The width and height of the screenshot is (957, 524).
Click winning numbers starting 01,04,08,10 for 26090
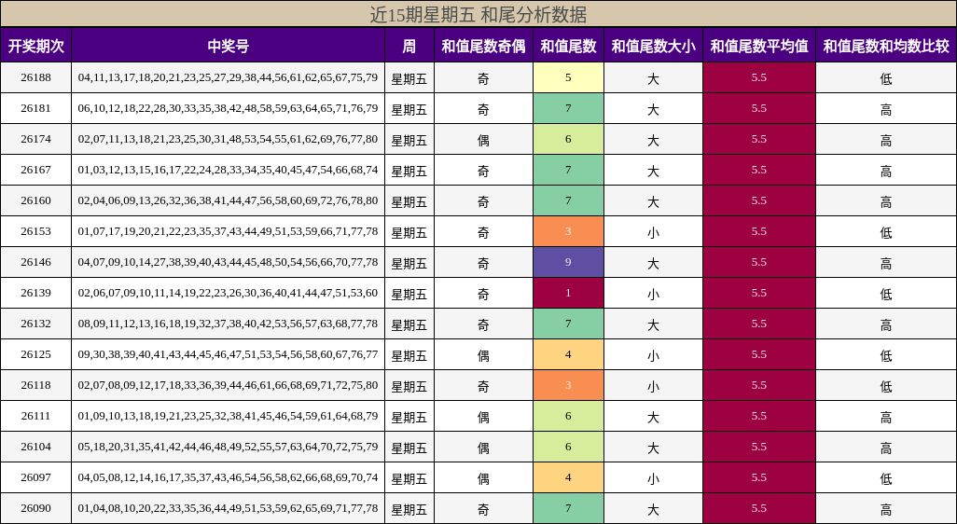click(x=229, y=508)
